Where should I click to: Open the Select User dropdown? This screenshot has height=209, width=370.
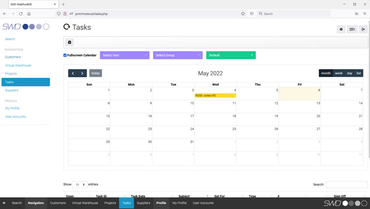tap(125, 55)
